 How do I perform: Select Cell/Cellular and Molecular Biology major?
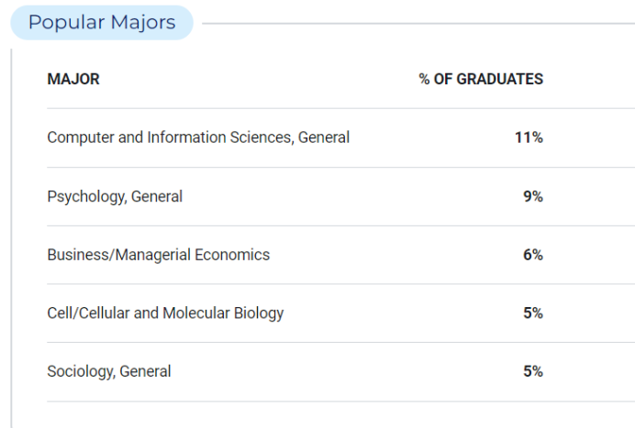[165, 313]
